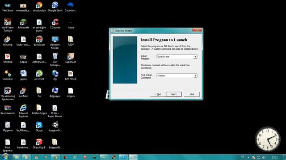Select the ASDF folder on desktop

click(71, 41)
